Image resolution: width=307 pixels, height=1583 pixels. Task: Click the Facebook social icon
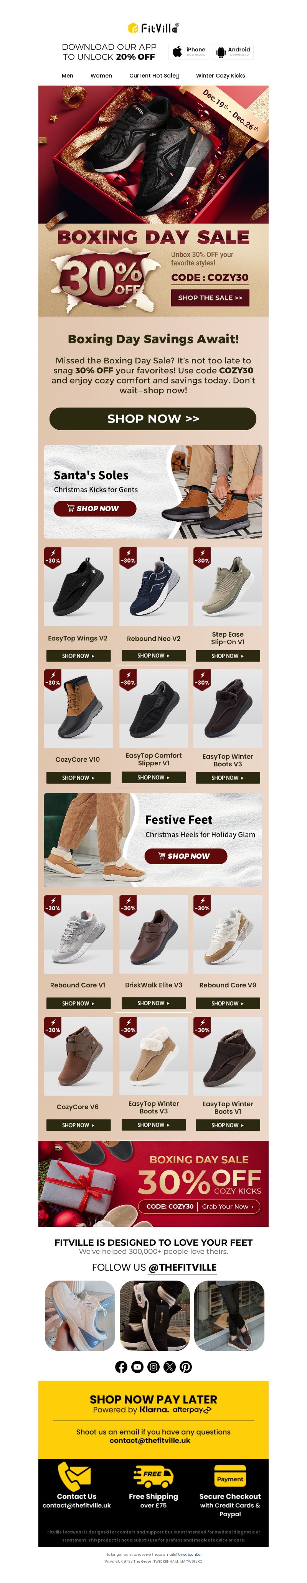[x=121, y=1366]
